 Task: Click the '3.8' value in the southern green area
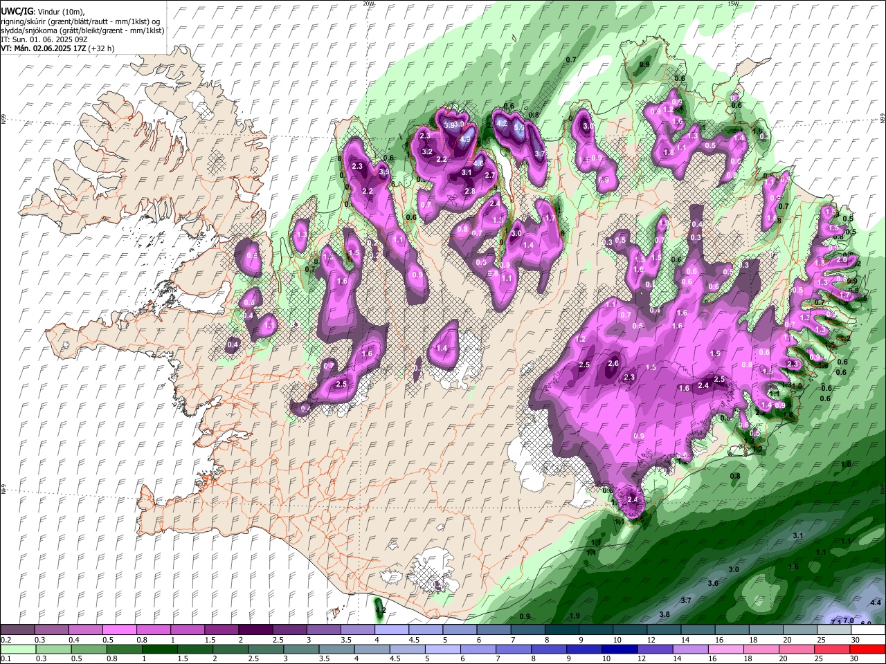(x=664, y=614)
